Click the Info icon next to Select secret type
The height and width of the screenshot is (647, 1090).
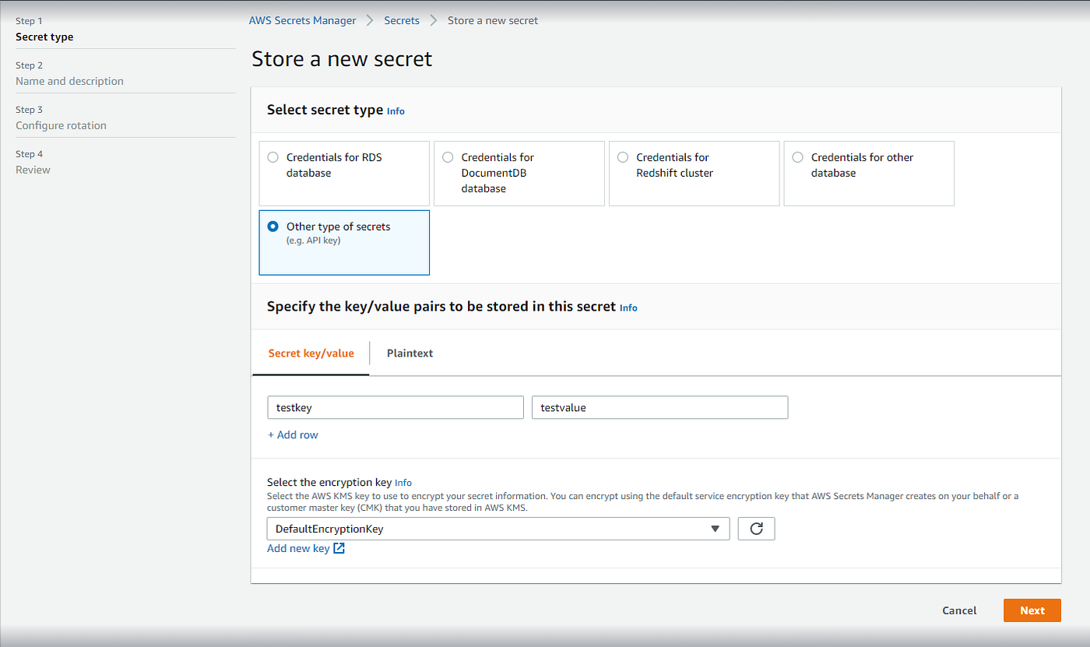coord(396,111)
